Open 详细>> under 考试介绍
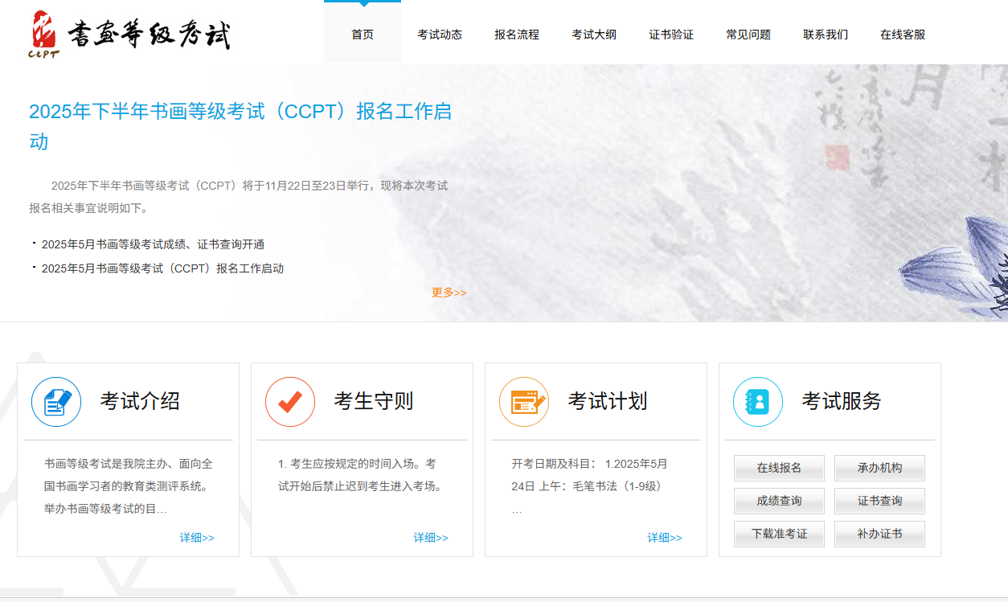1008x602 pixels. [x=196, y=537]
